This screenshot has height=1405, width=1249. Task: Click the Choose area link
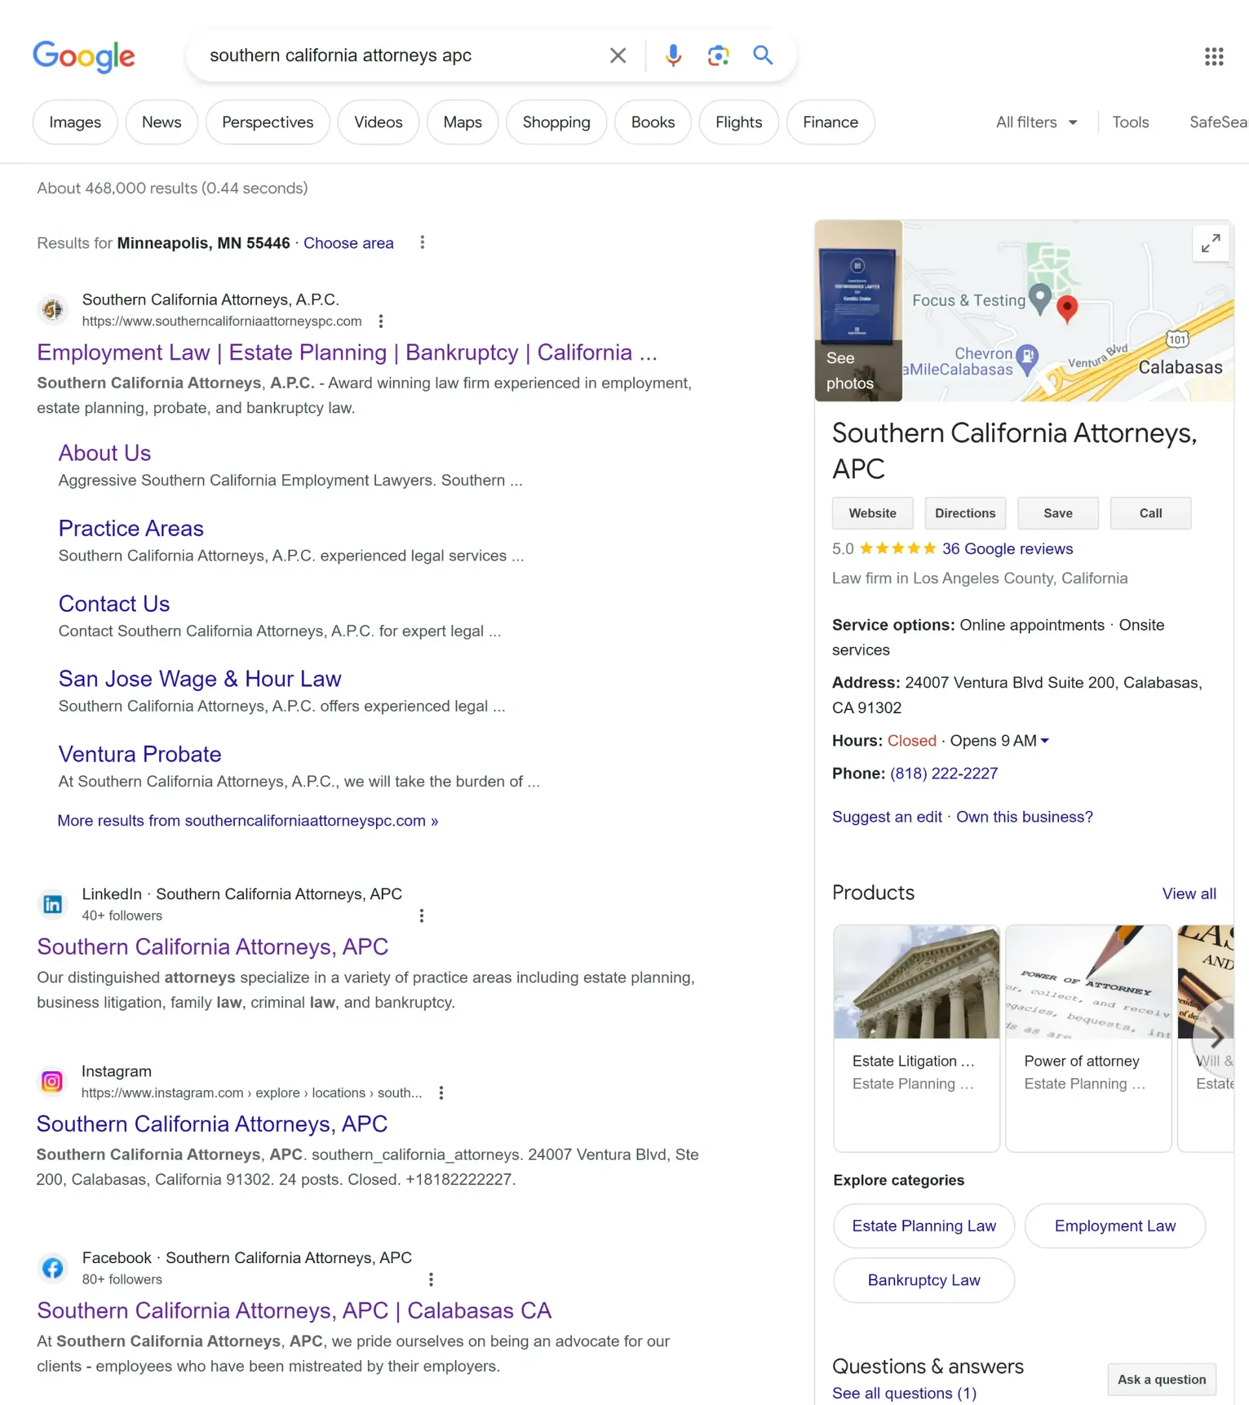(x=348, y=243)
